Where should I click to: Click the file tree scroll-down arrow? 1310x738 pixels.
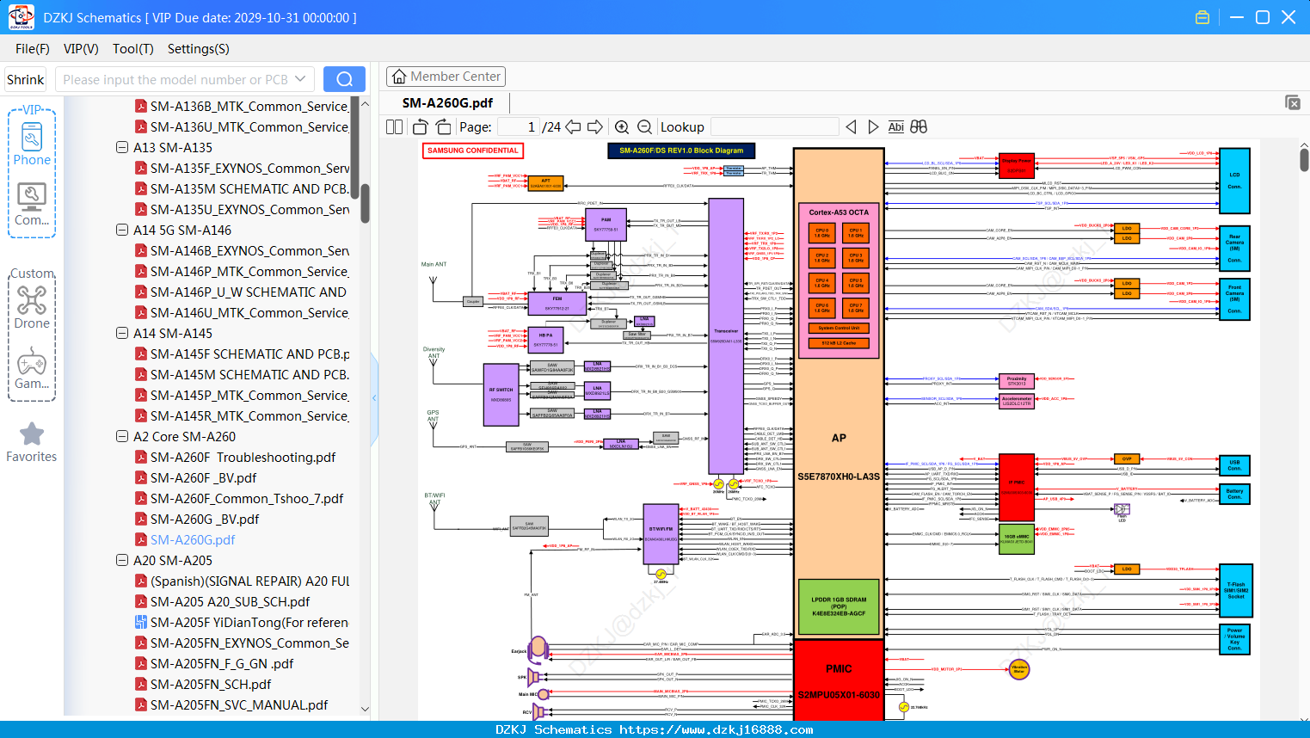(365, 709)
